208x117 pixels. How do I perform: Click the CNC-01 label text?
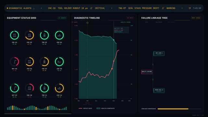(15, 42)
